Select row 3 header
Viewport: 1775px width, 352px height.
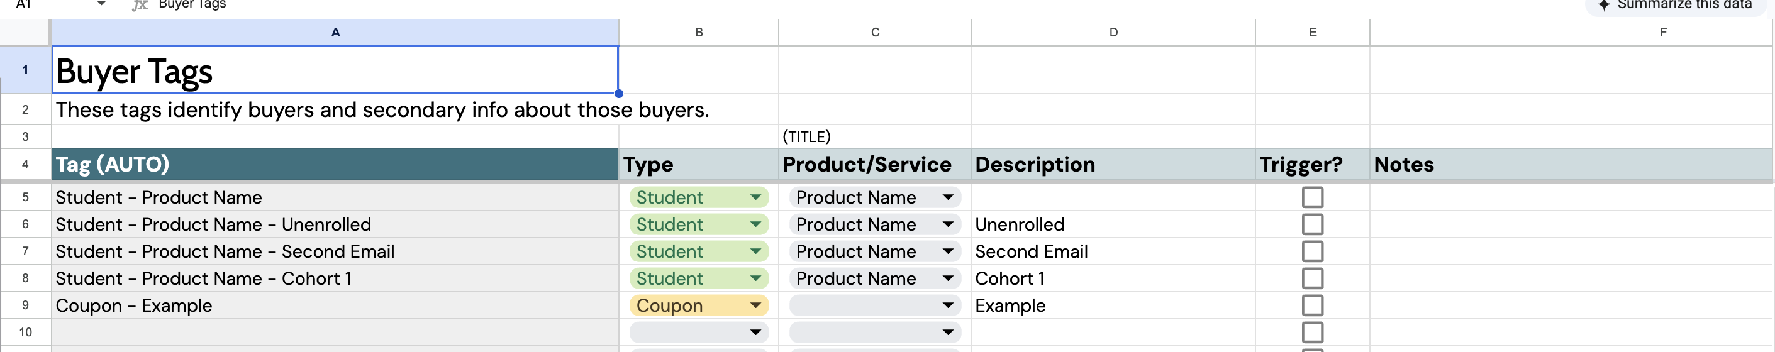pyautogui.click(x=26, y=136)
